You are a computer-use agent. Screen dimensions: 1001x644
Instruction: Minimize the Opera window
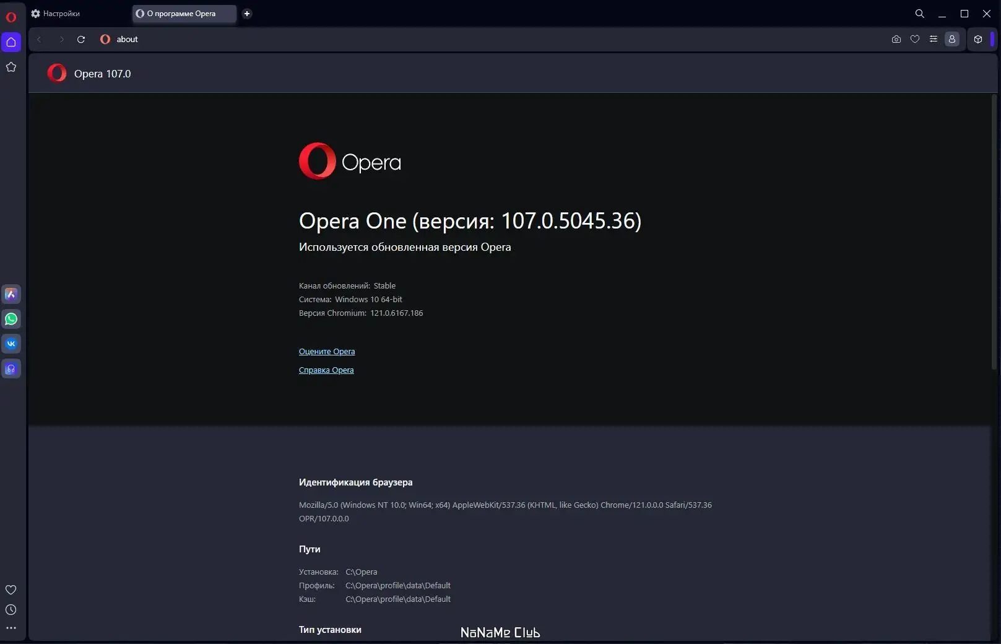942,14
